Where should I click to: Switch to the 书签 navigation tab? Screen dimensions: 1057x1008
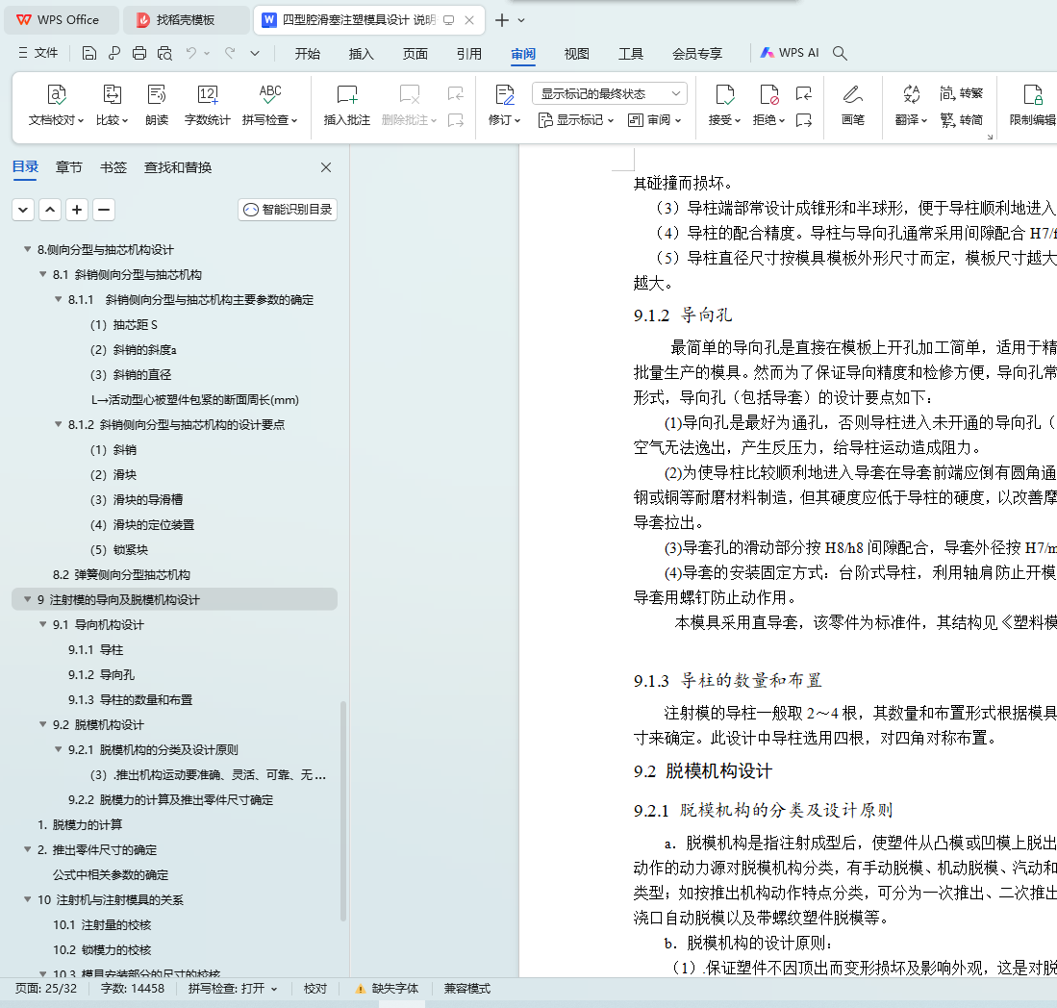tap(113, 167)
